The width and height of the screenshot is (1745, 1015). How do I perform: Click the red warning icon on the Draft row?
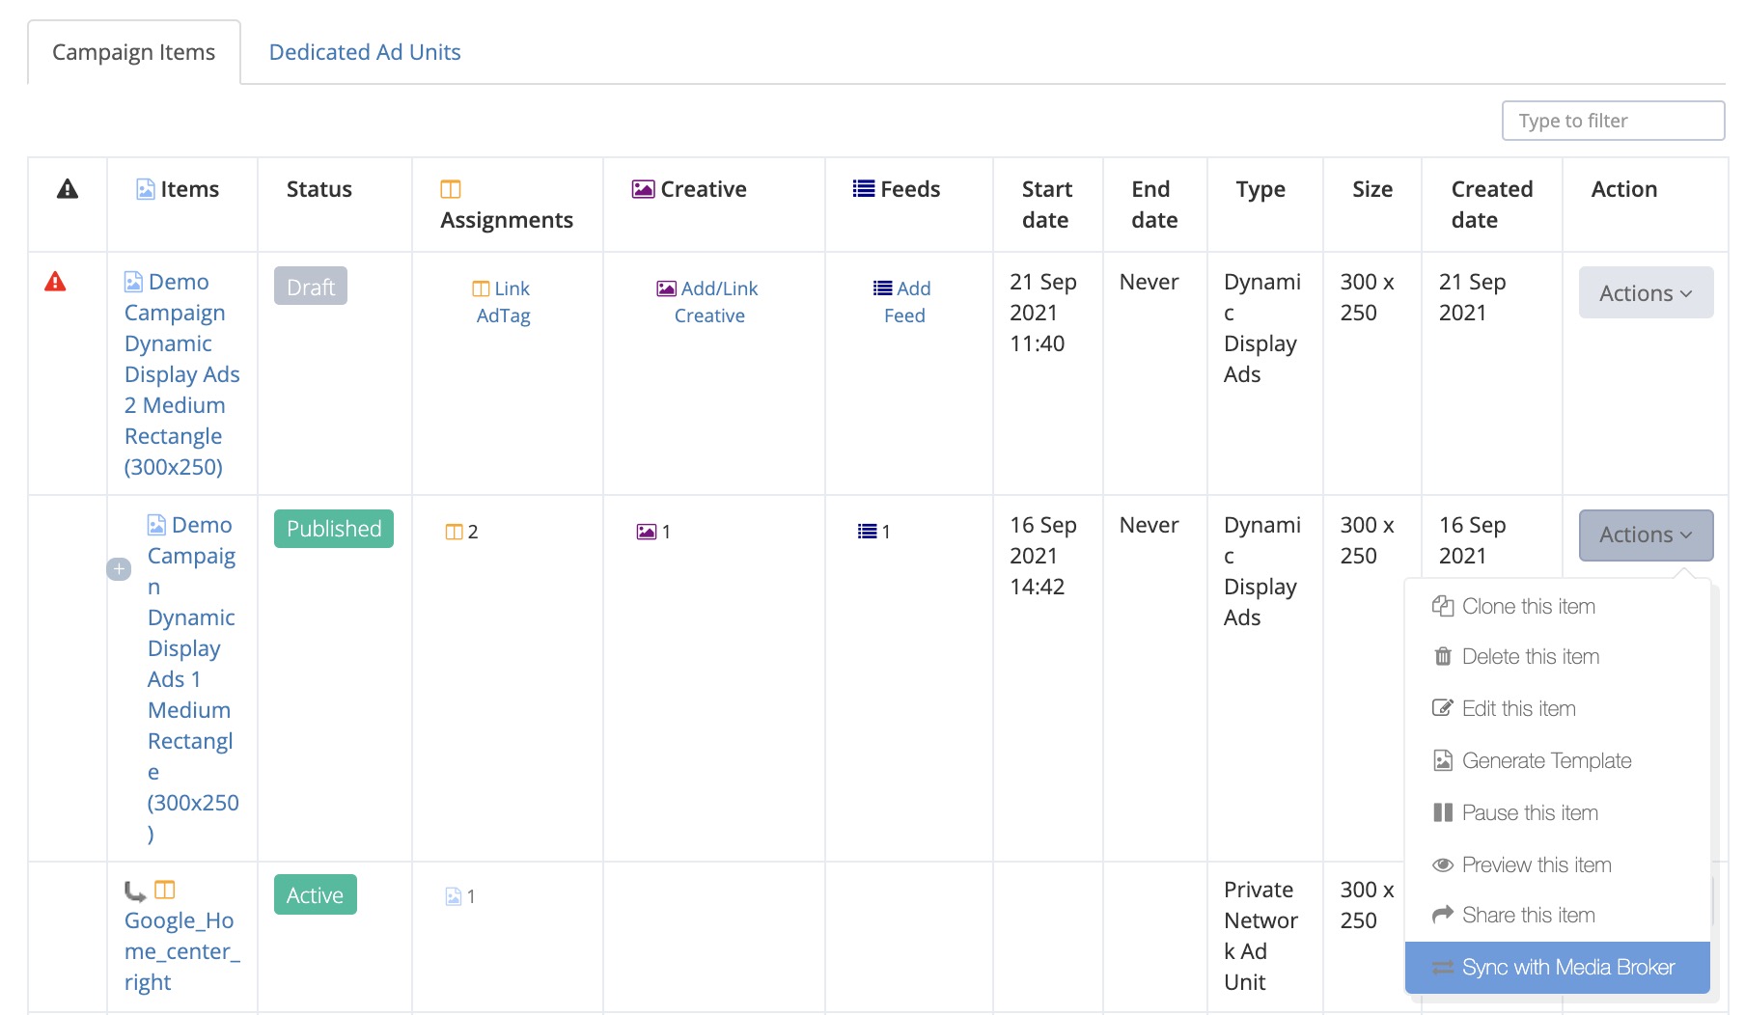(56, 282)
